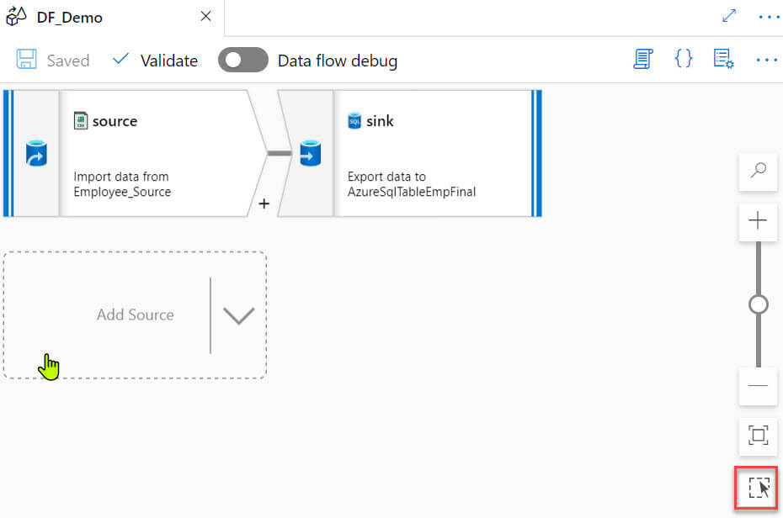Open the code view braces icon

coord(684,59)
